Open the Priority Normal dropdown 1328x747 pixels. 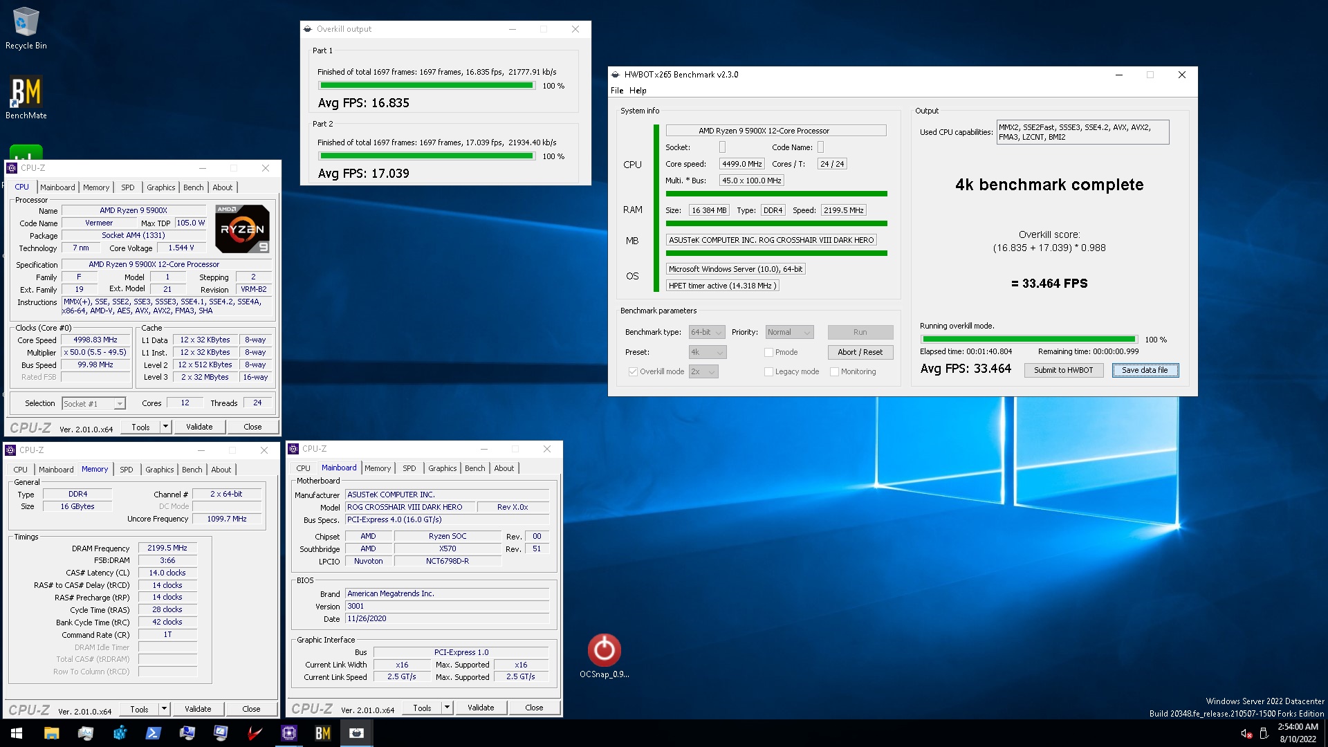click(789, 333)
